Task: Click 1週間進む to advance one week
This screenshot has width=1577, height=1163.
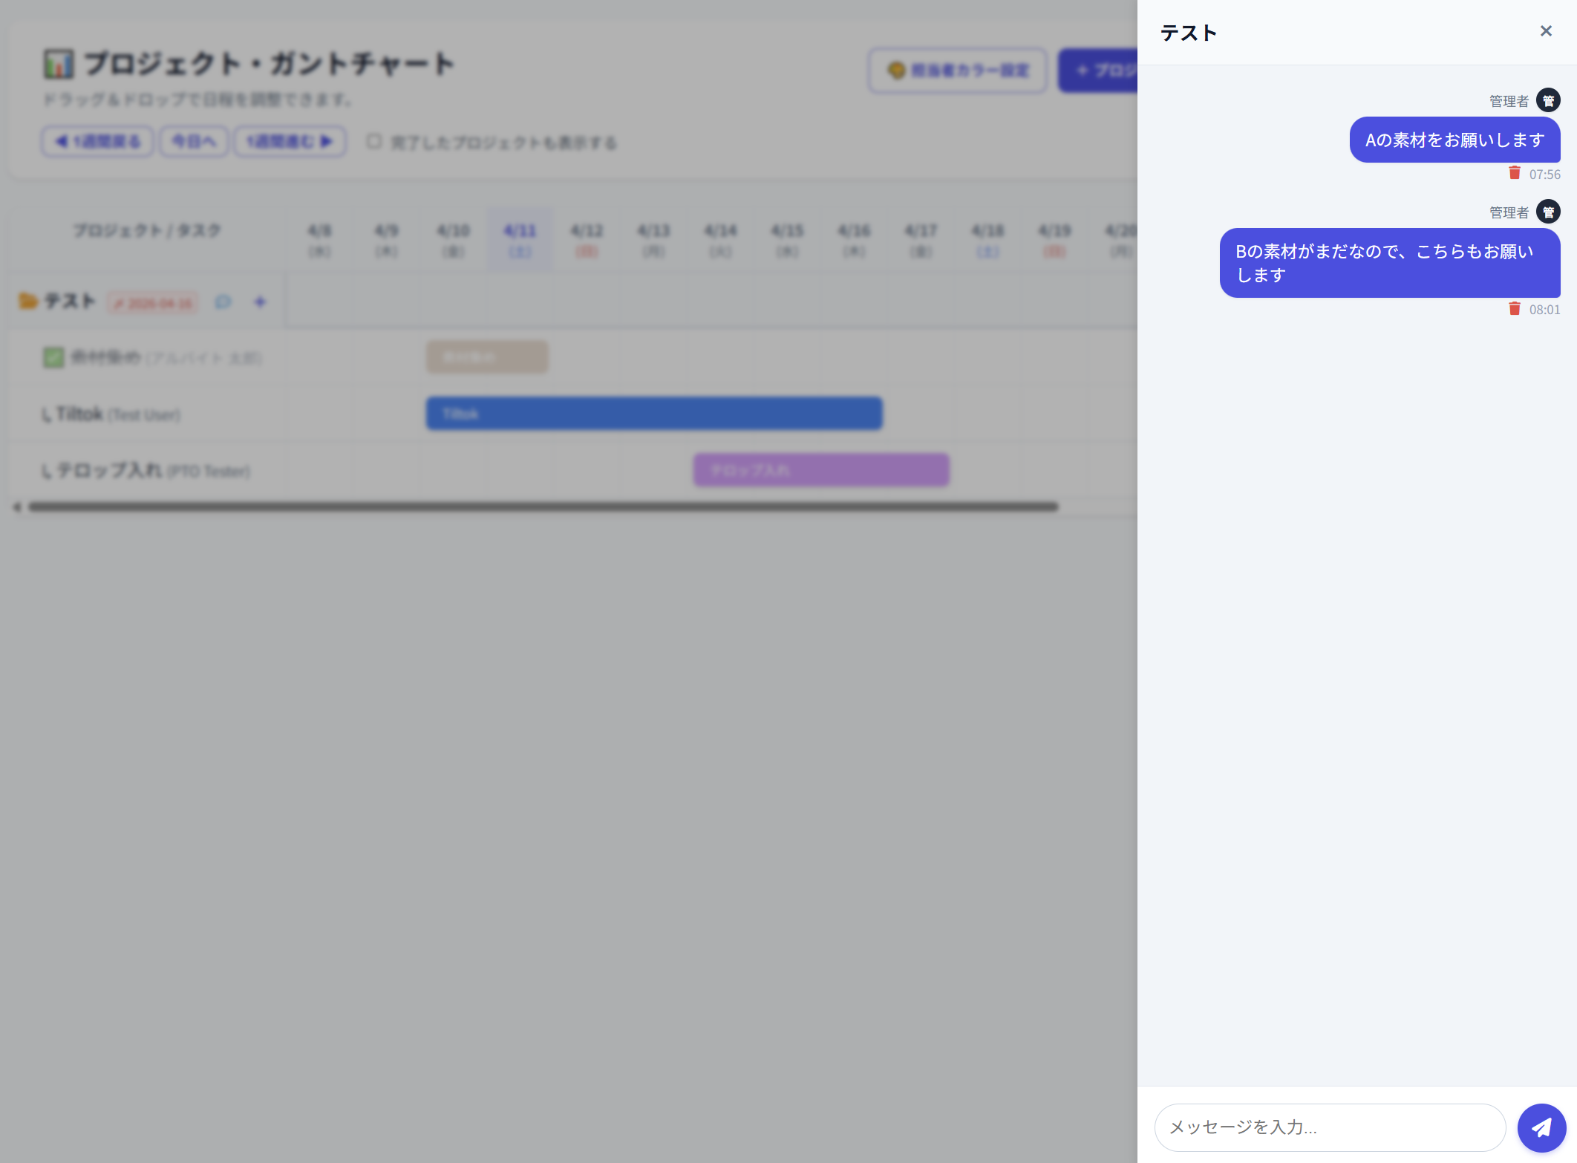Action: click(x=290, y=140)
